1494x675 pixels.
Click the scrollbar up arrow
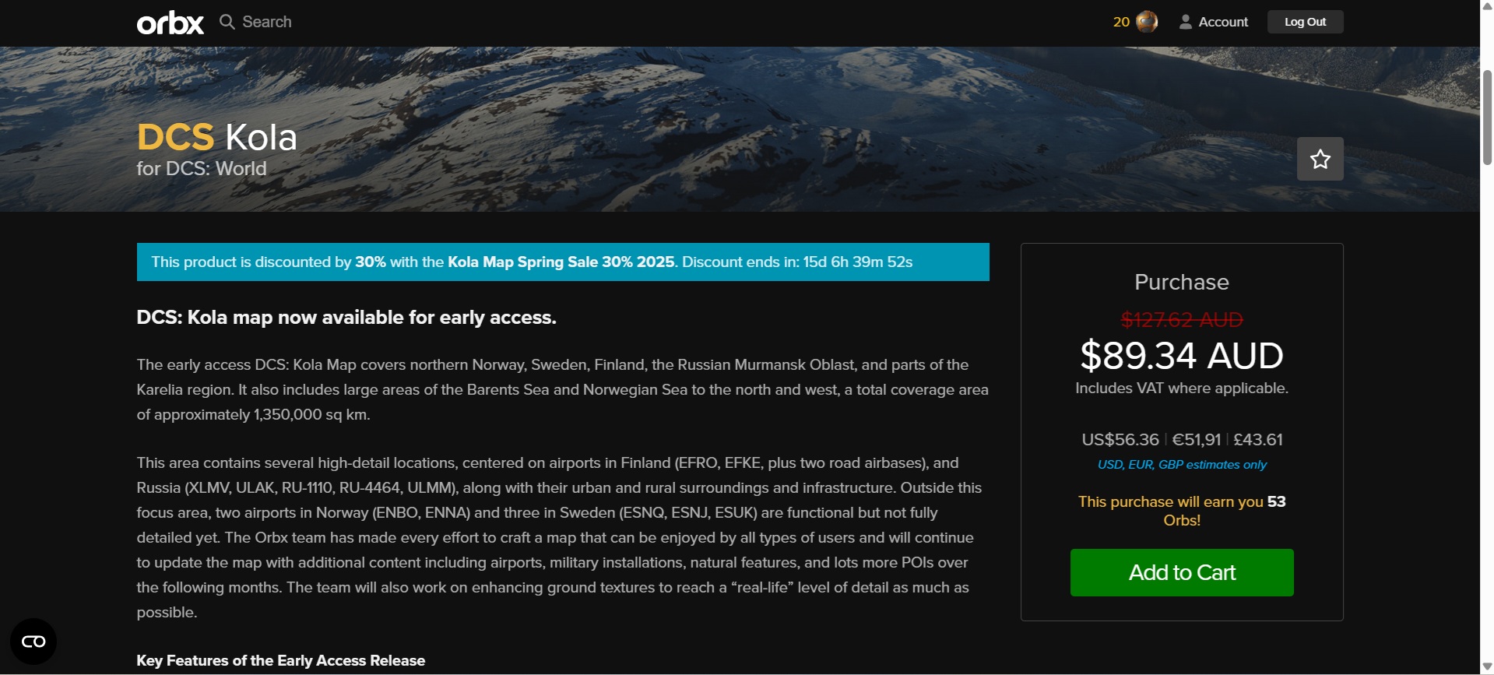coord(1487,6)
